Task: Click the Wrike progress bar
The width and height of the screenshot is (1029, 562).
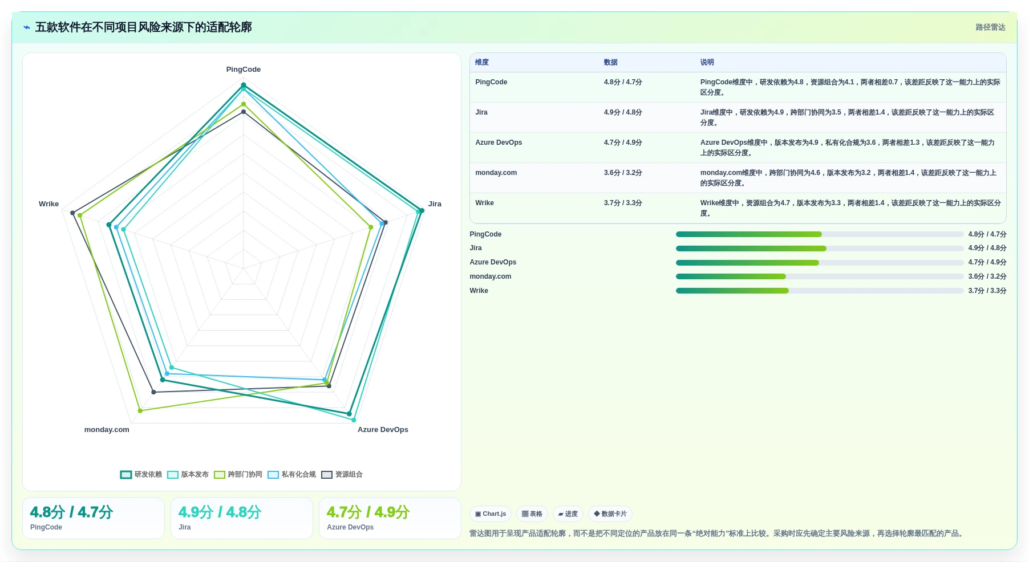Action: (820, 291)
